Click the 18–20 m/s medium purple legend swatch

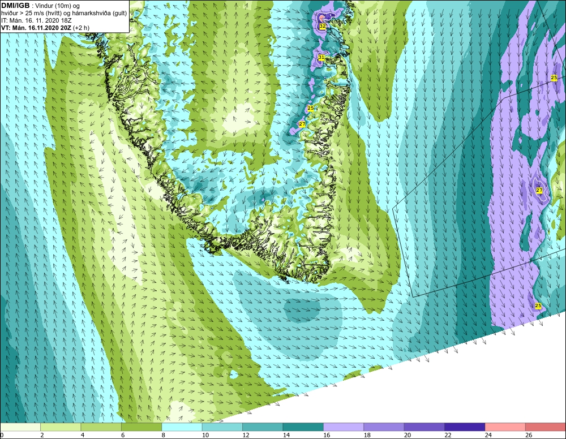(384, 427)
